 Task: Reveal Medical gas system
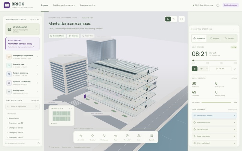[x=104, y=137]
